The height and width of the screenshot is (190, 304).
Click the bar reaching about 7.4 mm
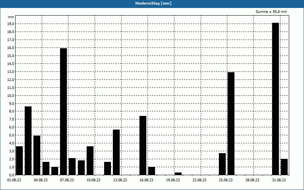coord(143,146)
